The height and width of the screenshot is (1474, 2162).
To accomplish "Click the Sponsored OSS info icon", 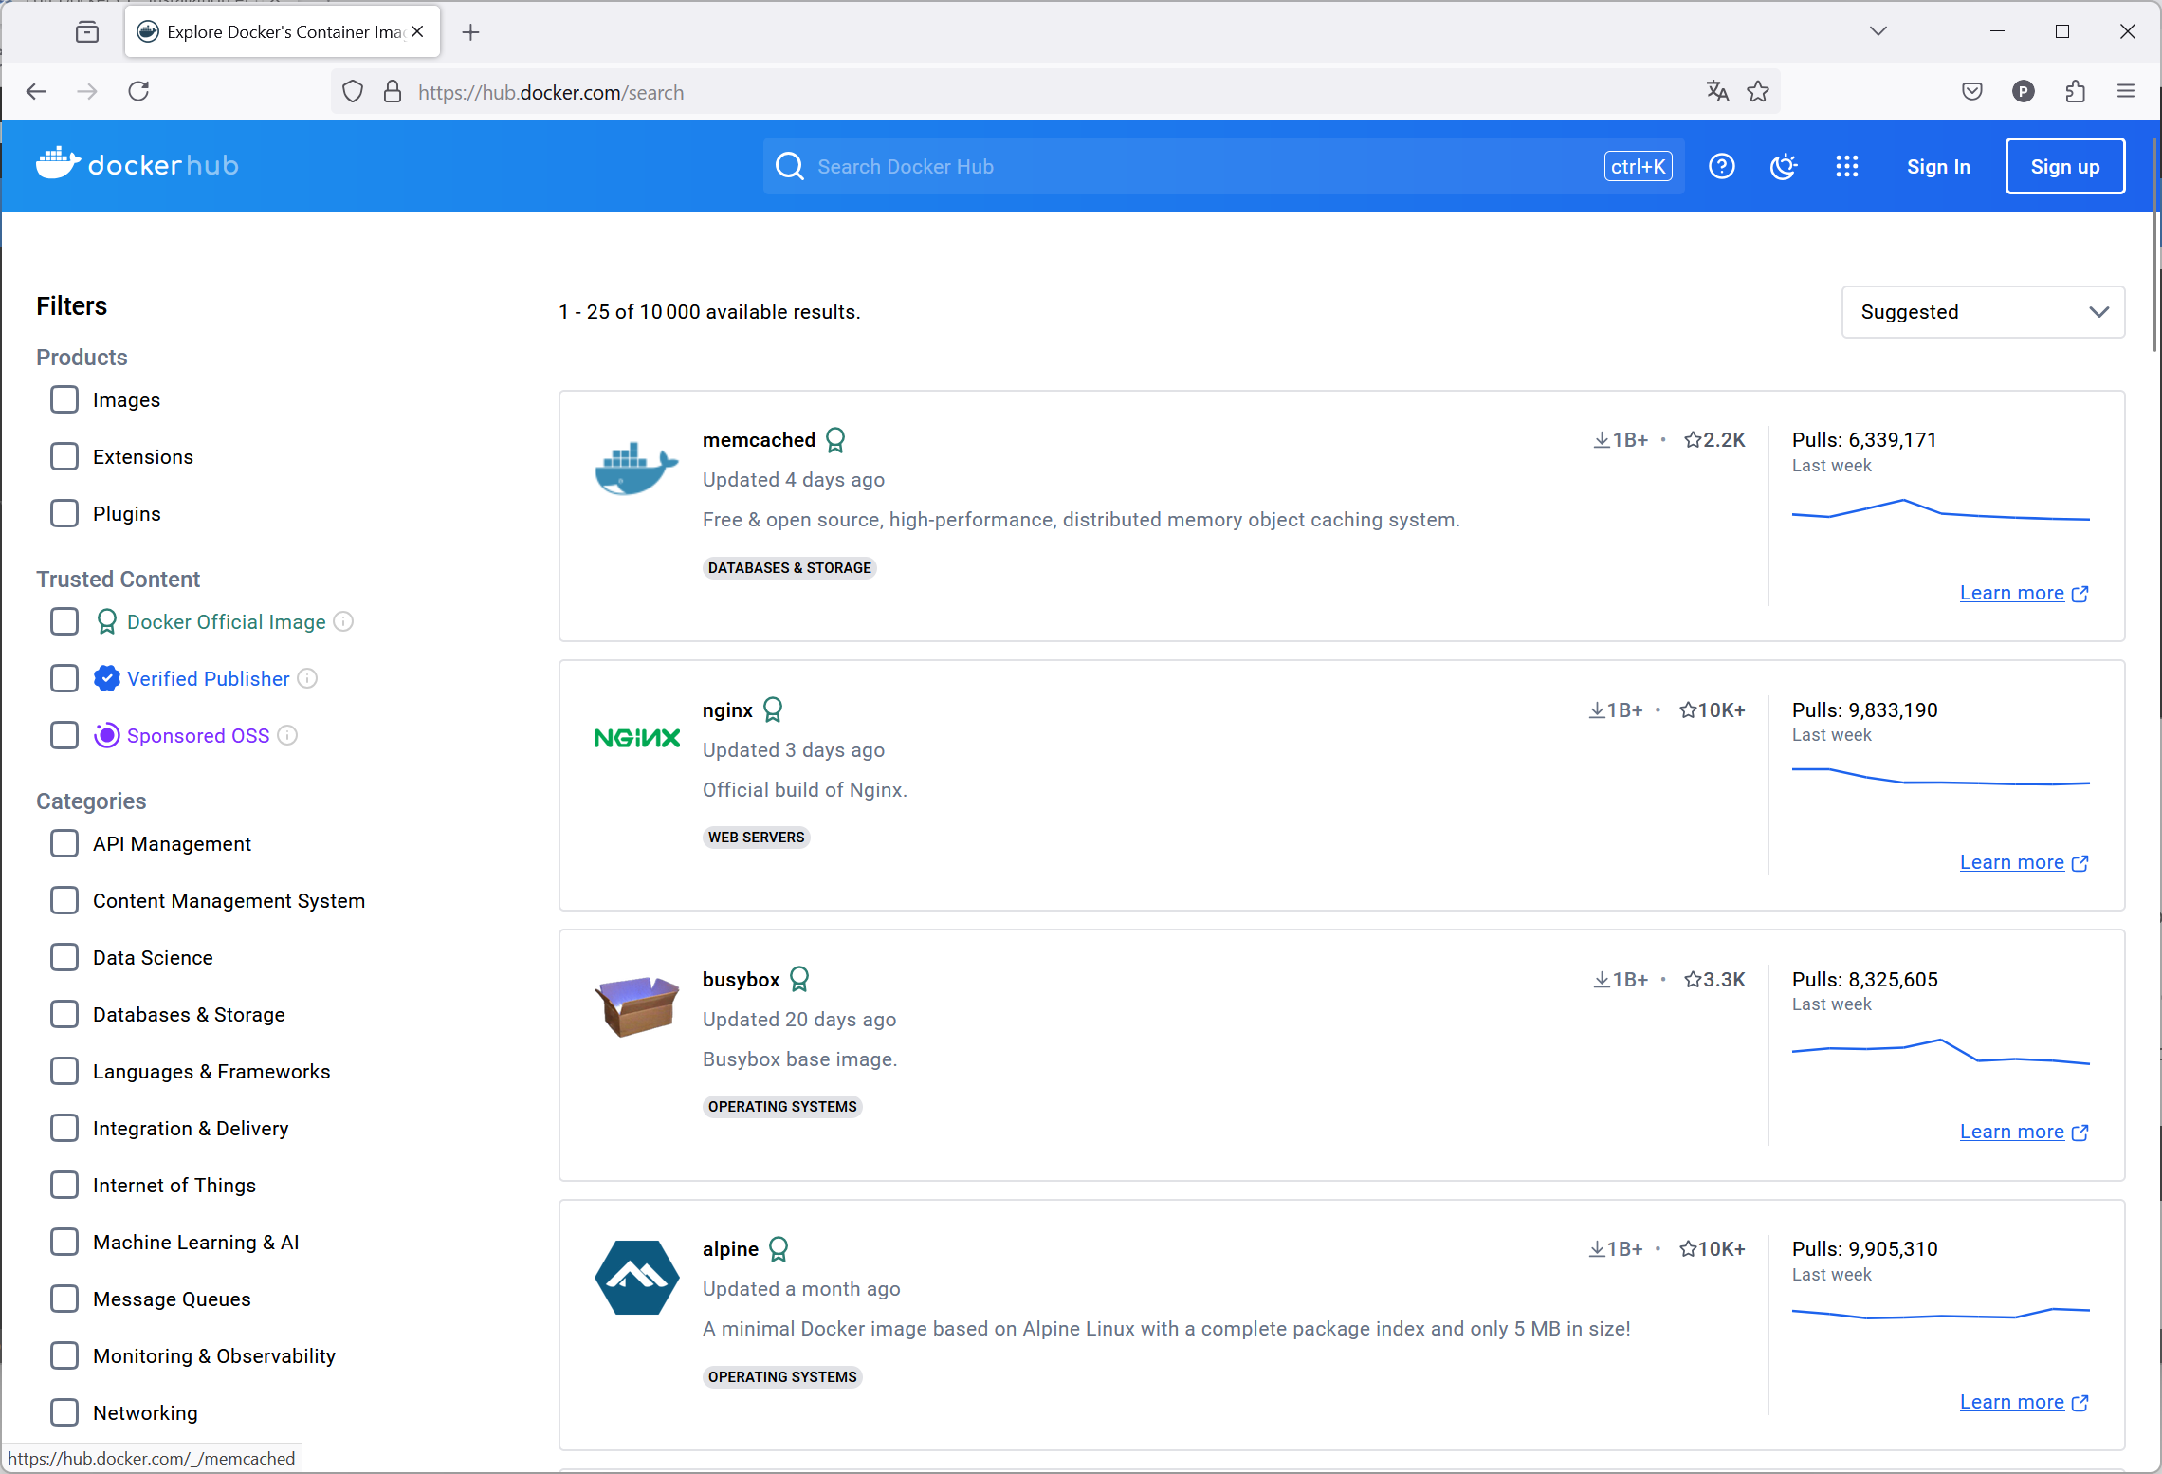I will [x=287, y=735].
